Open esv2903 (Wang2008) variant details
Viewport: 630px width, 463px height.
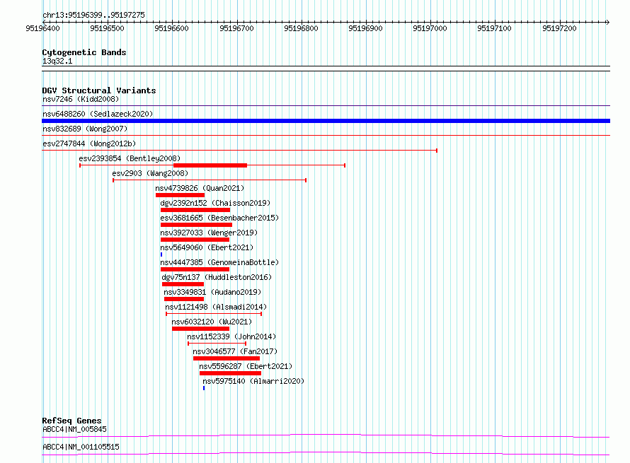click(150, 173)
